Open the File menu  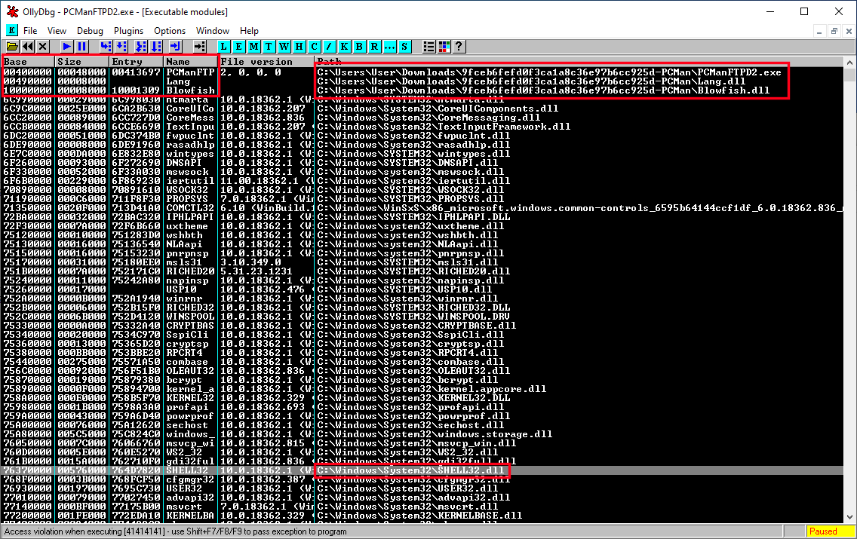[31, 31]
